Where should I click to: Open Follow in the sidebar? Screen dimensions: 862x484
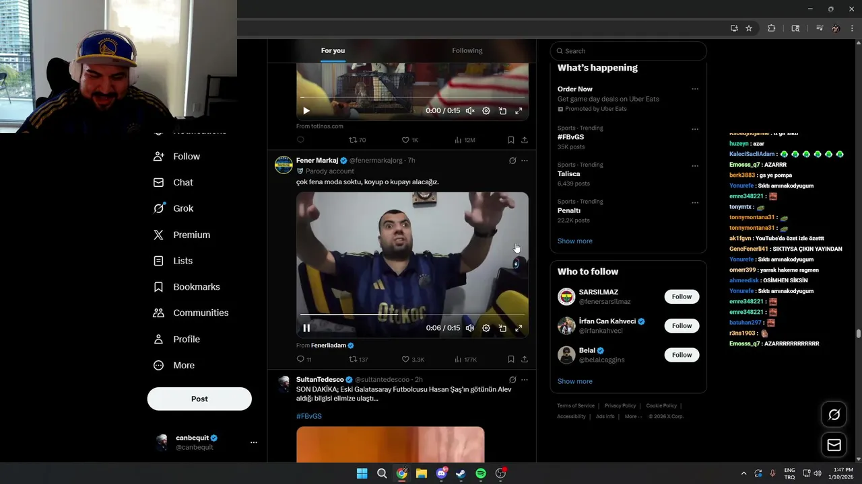coord(177,157)
